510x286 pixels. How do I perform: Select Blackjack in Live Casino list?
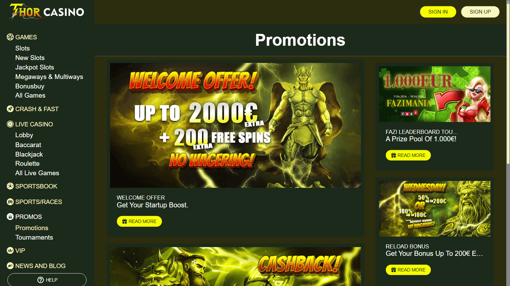[x=29, y=154]
